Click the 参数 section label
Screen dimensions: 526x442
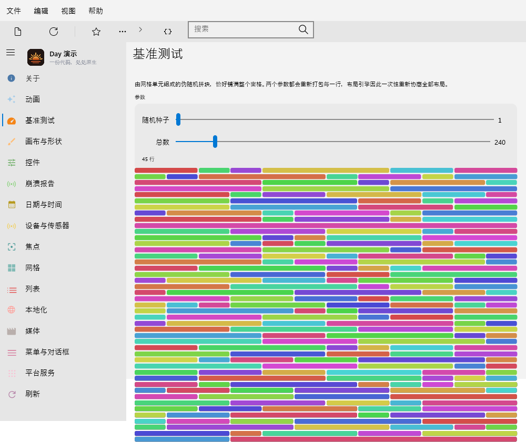(140, 97)
